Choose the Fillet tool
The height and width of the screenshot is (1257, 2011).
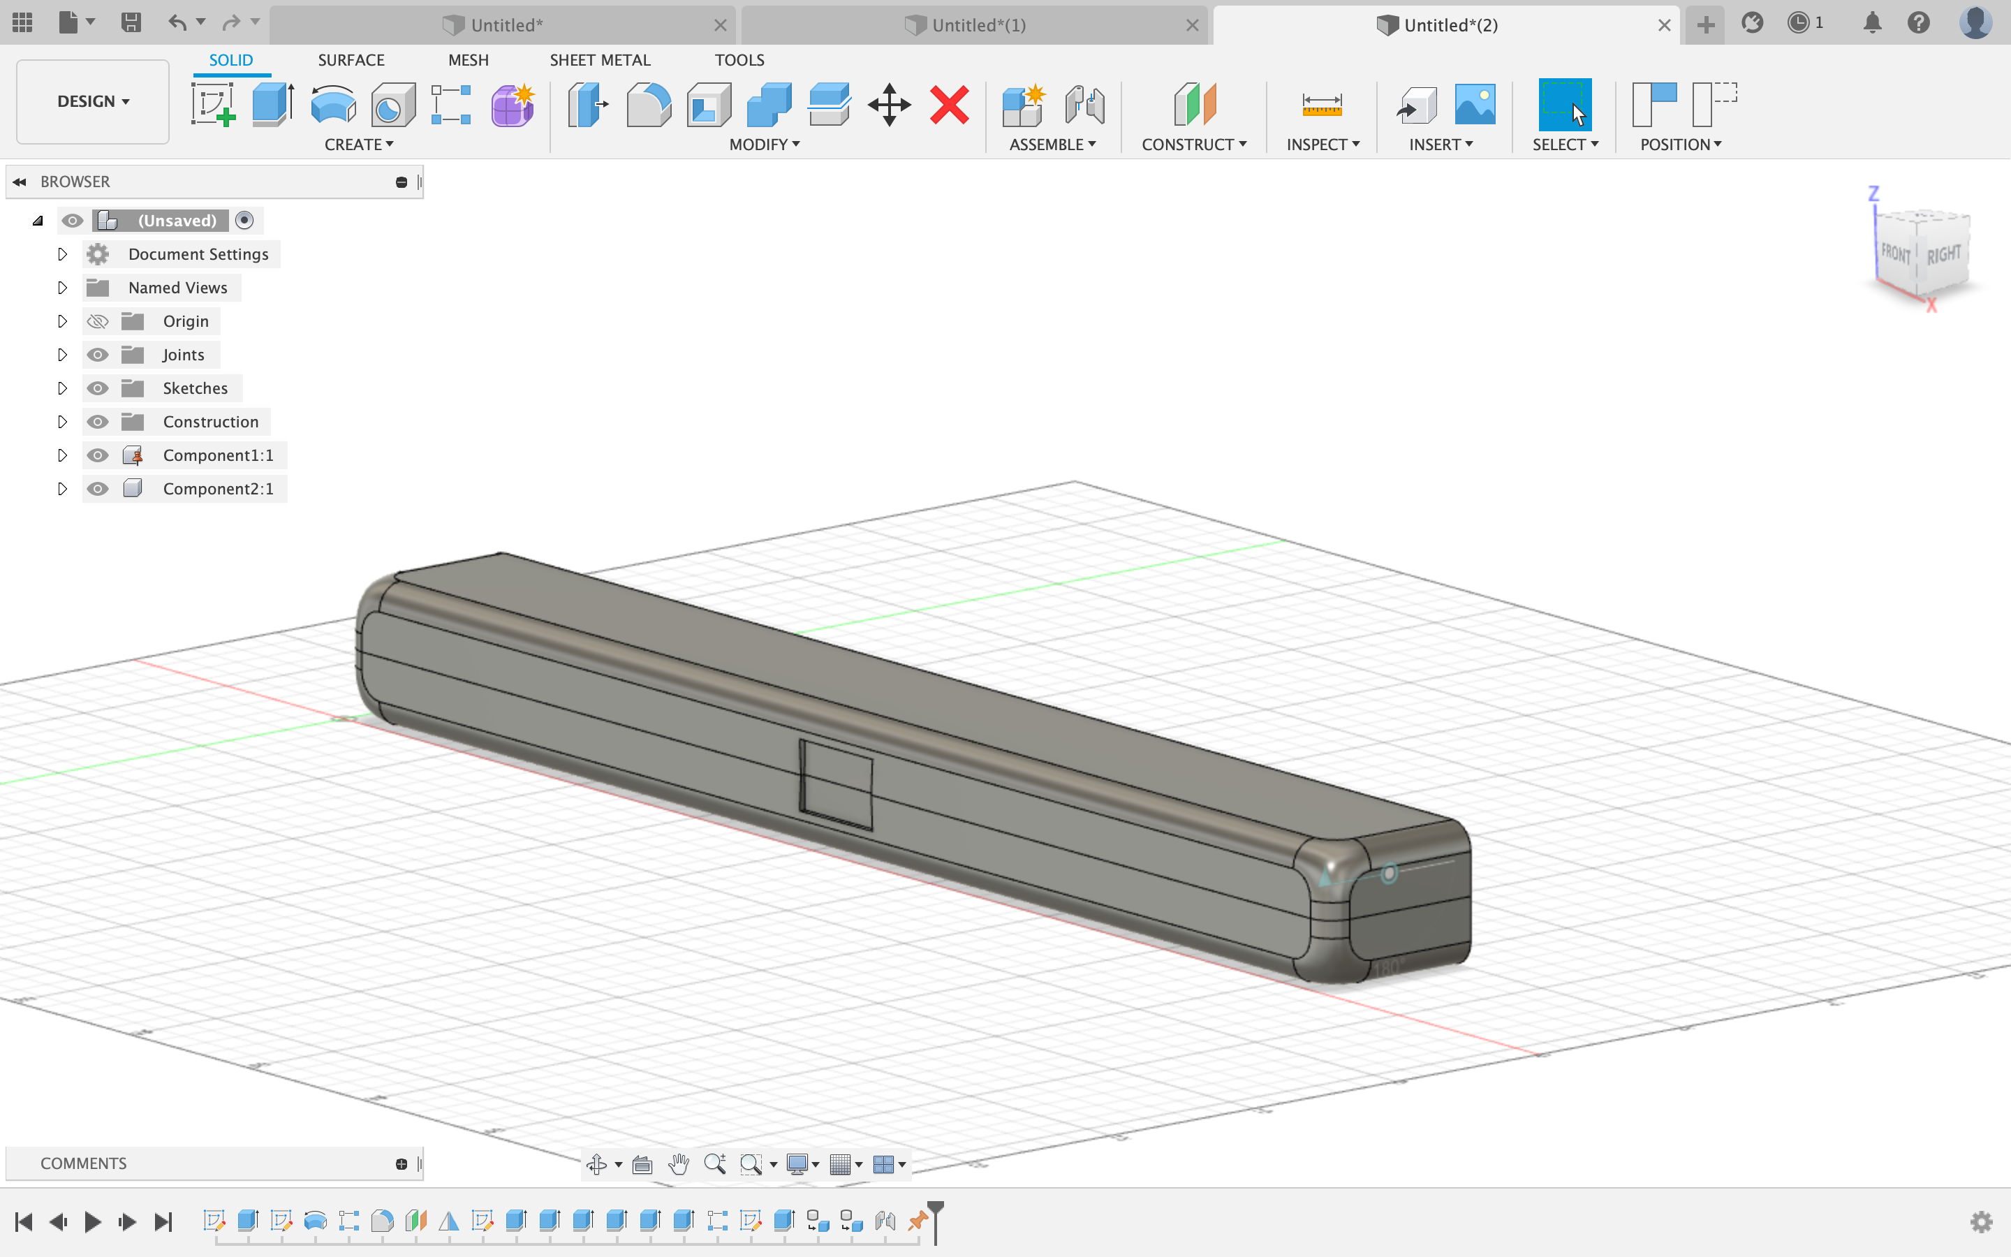tap(648, 105)
